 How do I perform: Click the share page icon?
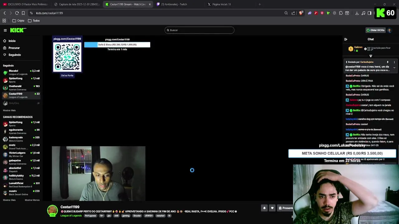pyautogui.click(x=293, y=13)
